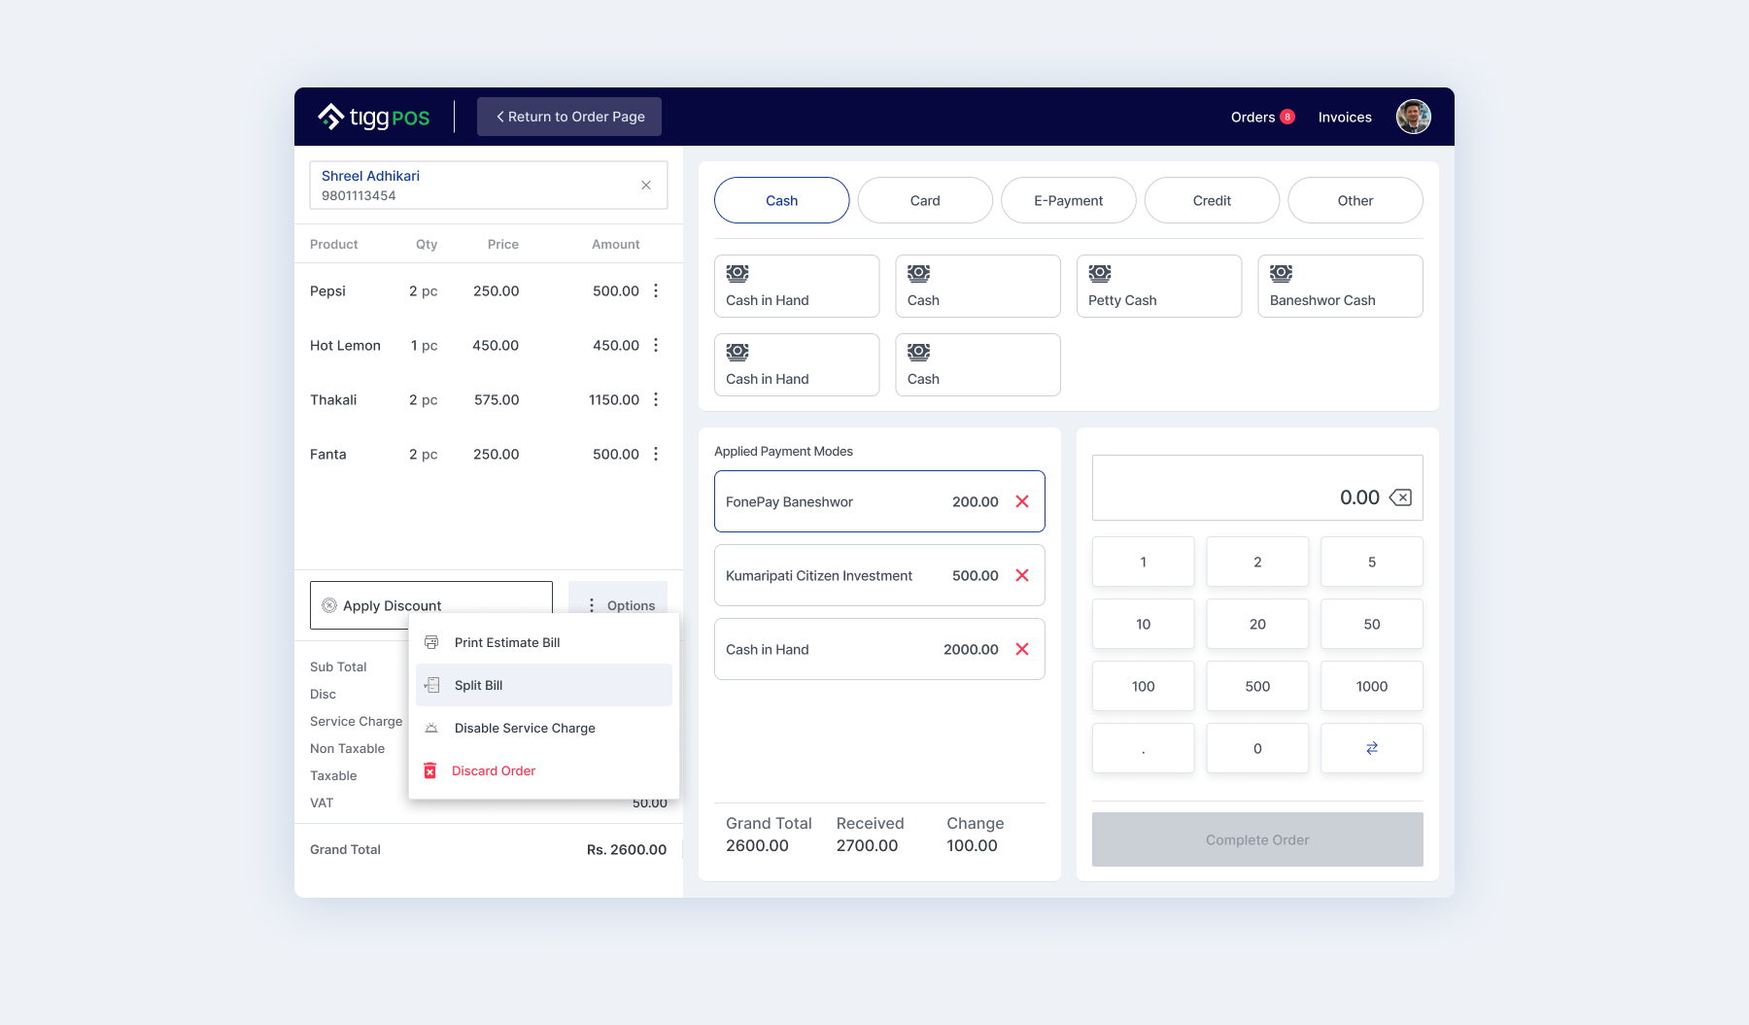Switch to the Other payment tab

coord(1355,200)
